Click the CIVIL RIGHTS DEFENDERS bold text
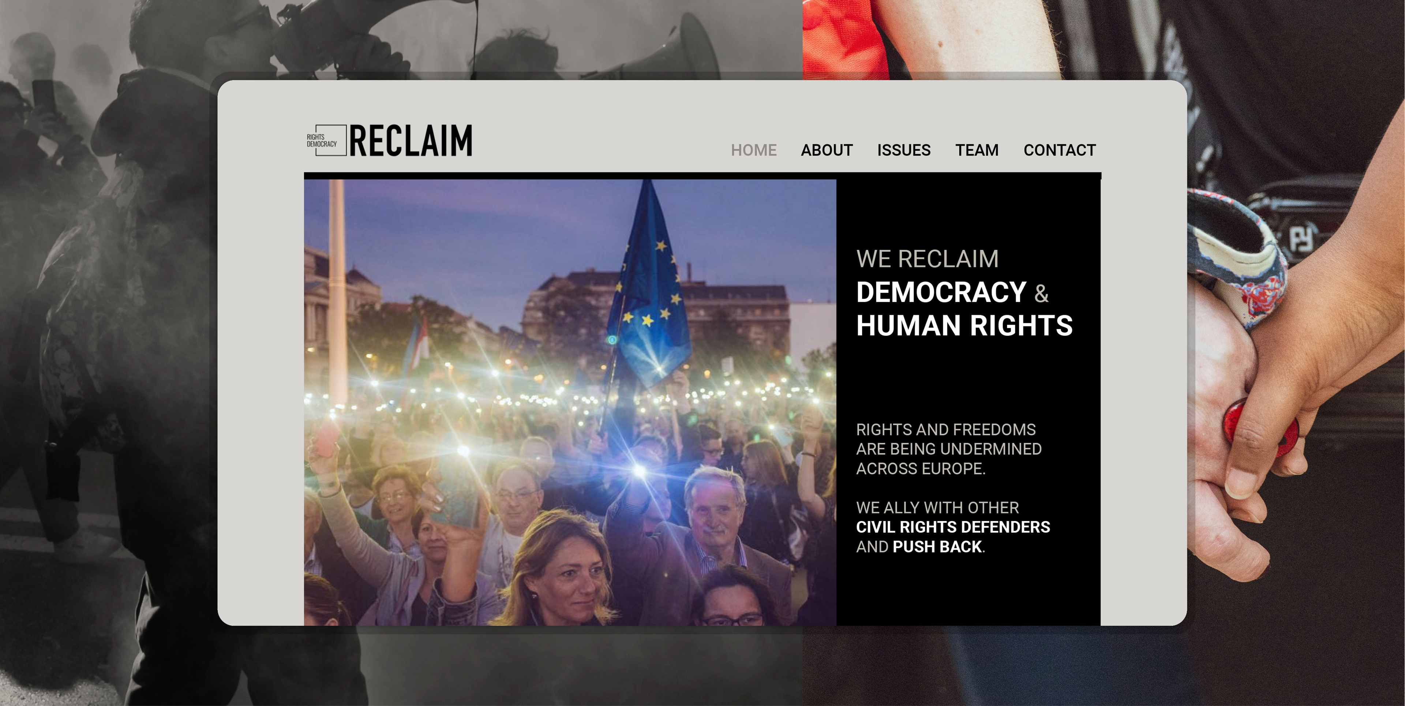 pos(952,527)
